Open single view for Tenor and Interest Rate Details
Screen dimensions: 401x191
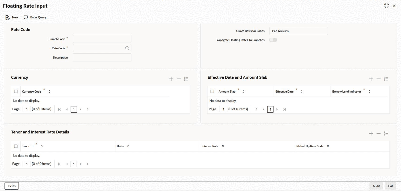click(386, 133)
